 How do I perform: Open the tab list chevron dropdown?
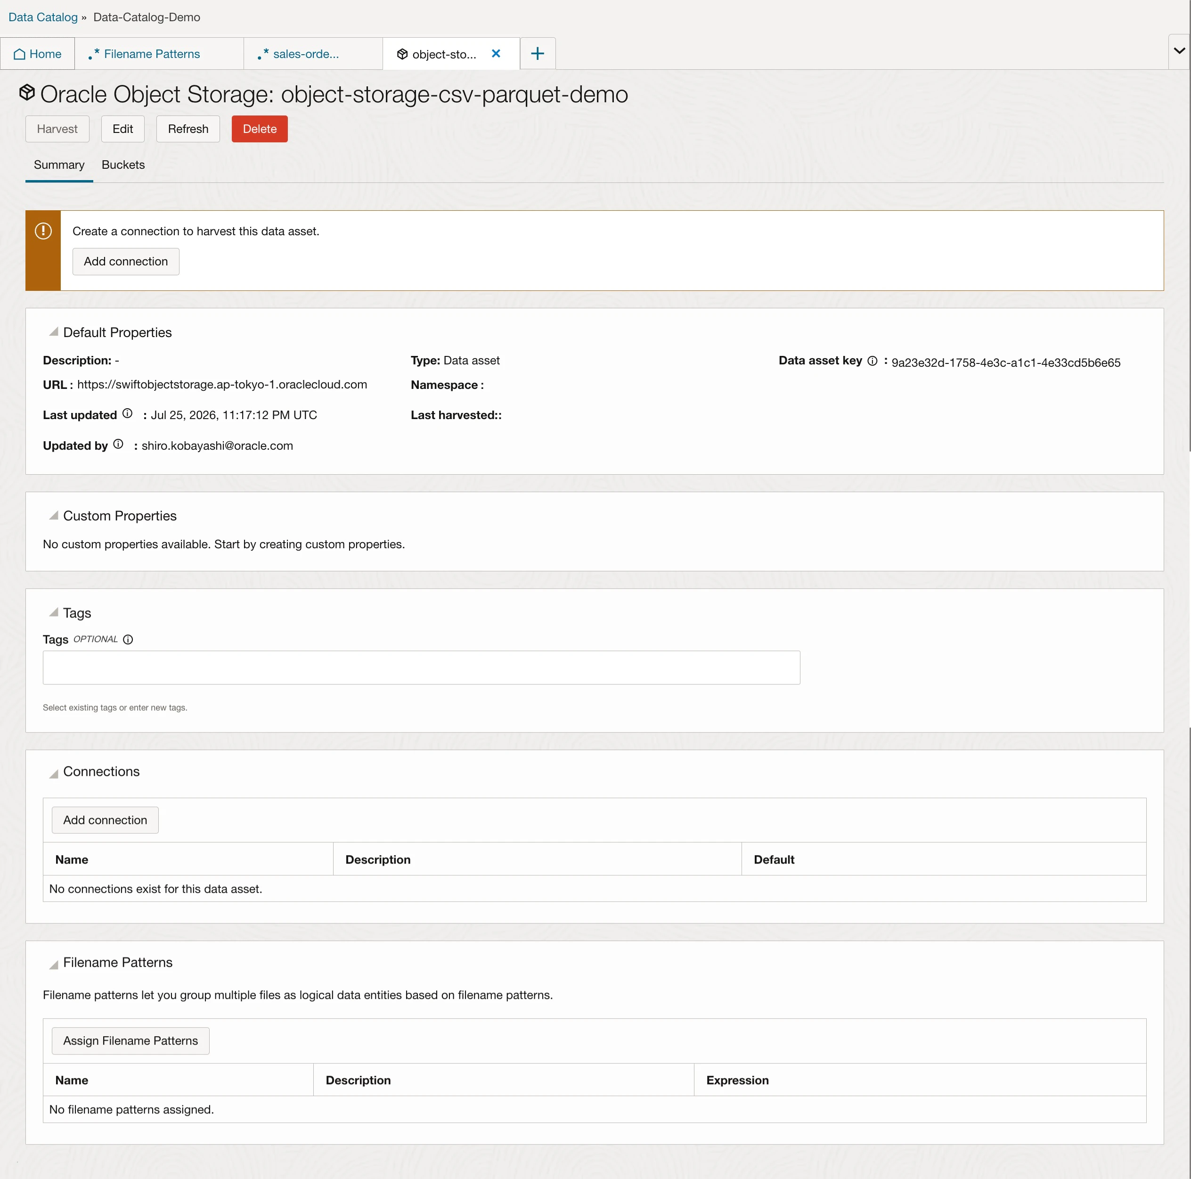pyautogui.click(x=1179, y=50)
